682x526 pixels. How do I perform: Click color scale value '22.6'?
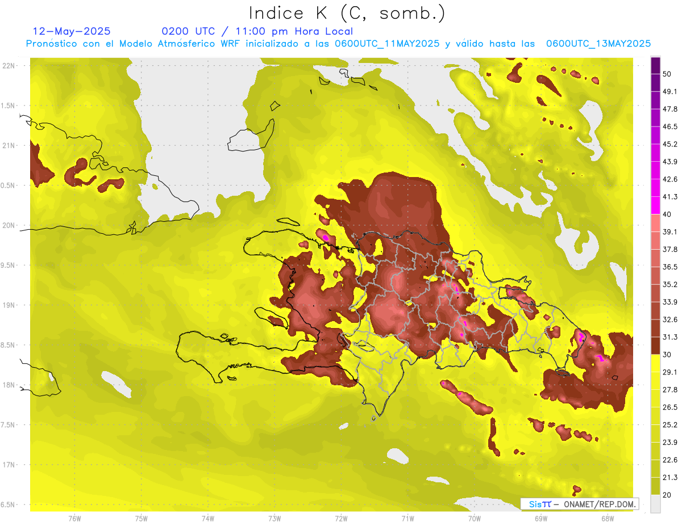coord(670,460)
